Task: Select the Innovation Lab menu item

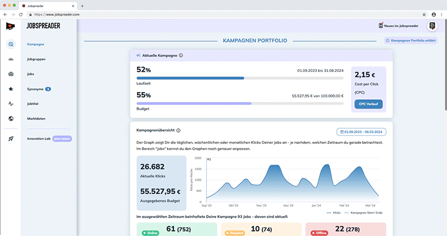Action: tap(39, 138)
